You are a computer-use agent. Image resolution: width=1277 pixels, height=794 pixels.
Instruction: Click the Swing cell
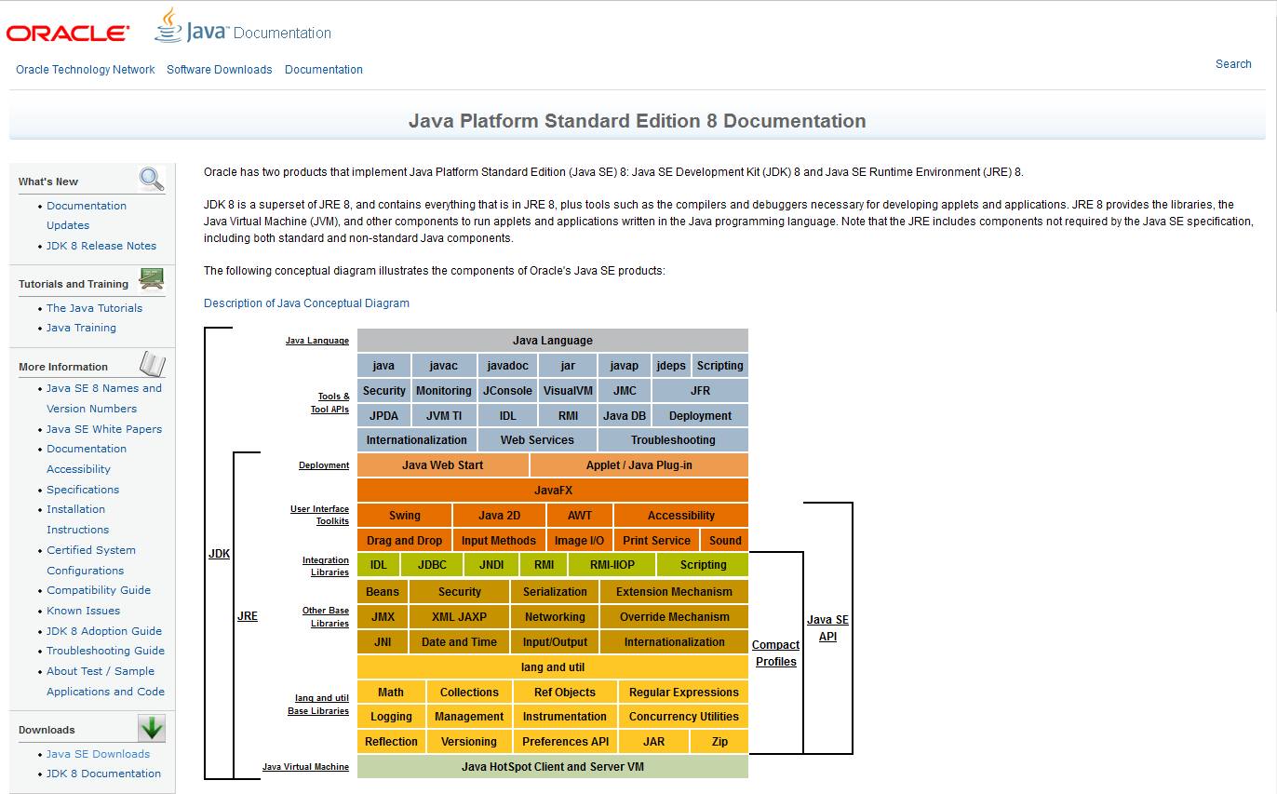point(405,516)
